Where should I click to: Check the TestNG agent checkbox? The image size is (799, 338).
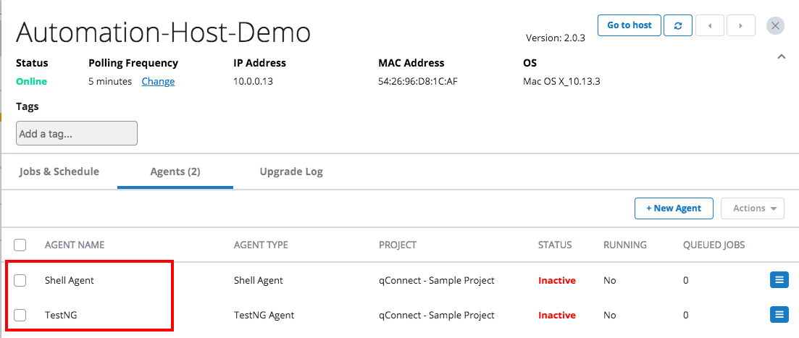tap(20, 315)
